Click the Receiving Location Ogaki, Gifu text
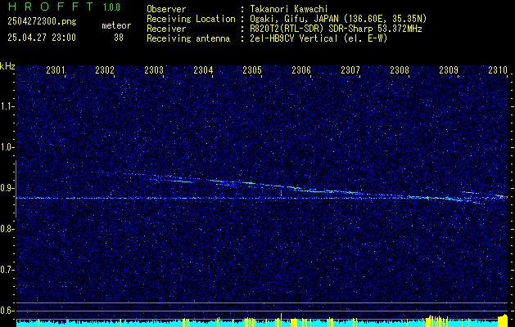This screenshot has width=515, height=327. point(338,19)
